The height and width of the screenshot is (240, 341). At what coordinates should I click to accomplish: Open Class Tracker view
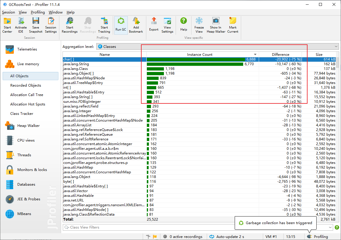[22, 114]
